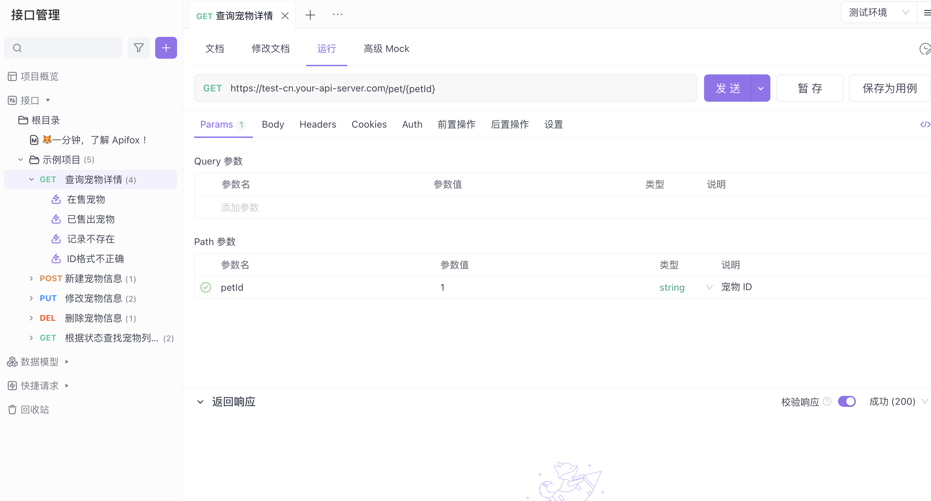
Task: Open the API filter icon
Action: coord(138,47)
